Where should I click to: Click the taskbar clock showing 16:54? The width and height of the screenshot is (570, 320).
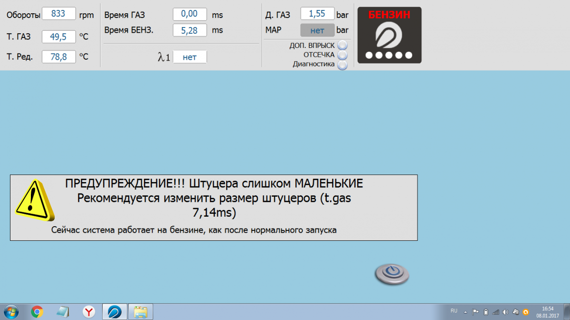548,311
